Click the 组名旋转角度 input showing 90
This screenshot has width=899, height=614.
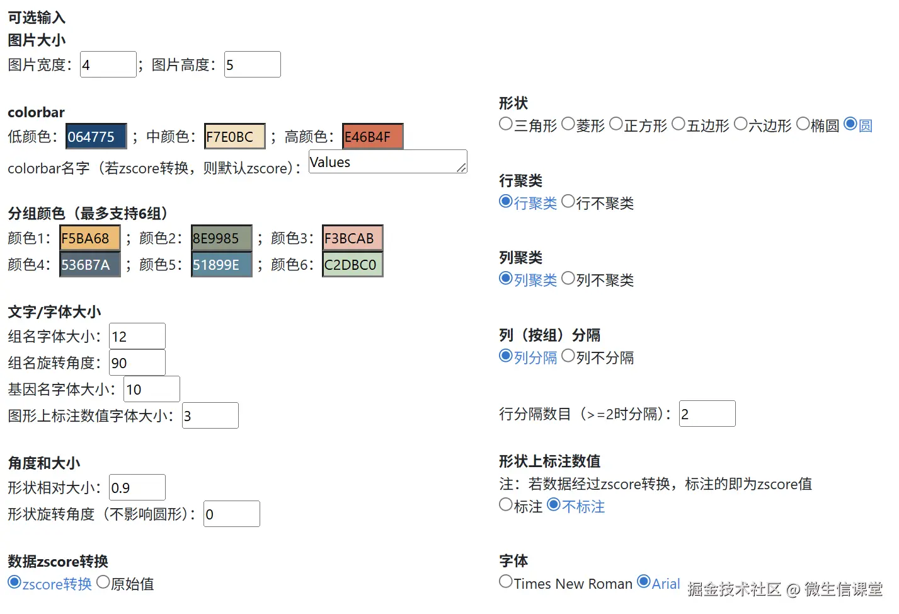pyautogui.click(x=136, y=362)
